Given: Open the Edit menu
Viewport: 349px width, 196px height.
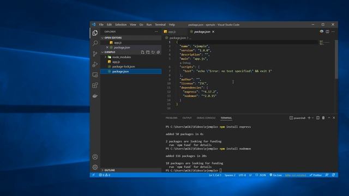Looking at the screenshot, I should point(109,24).
